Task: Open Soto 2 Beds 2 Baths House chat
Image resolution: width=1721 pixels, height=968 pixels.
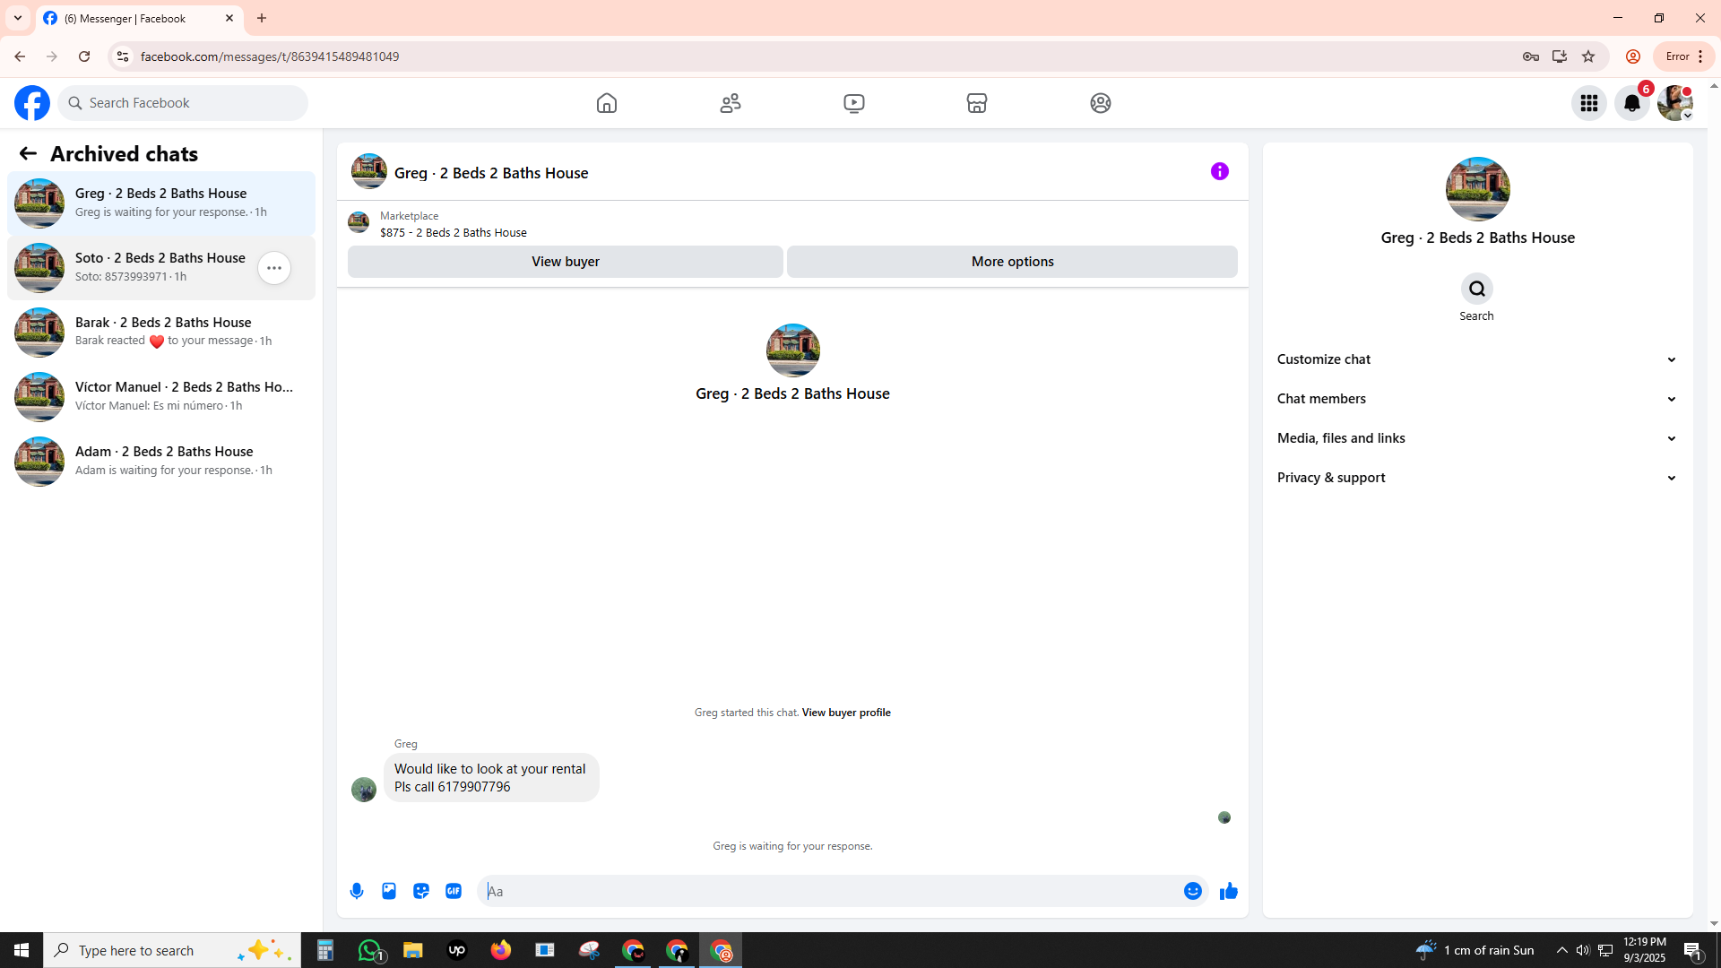Action: pyautogui.click(x=161, y=268)
